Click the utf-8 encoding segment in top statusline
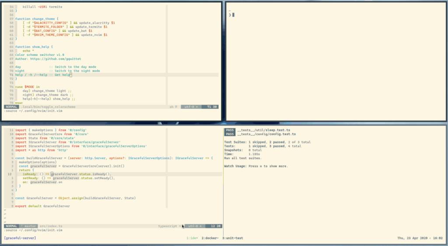The height and width of the screenshot is (246, 448). pyautogui.click(x=192, y=107)
